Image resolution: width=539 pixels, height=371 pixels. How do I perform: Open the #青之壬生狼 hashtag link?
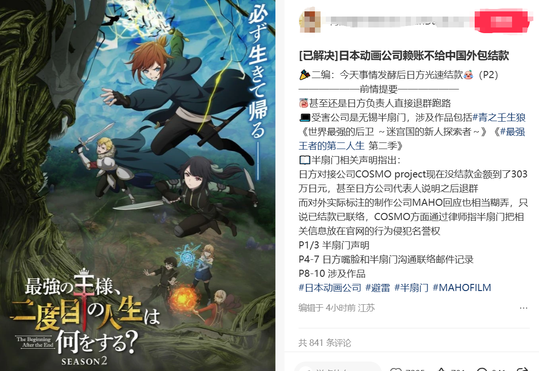point(499,118)
